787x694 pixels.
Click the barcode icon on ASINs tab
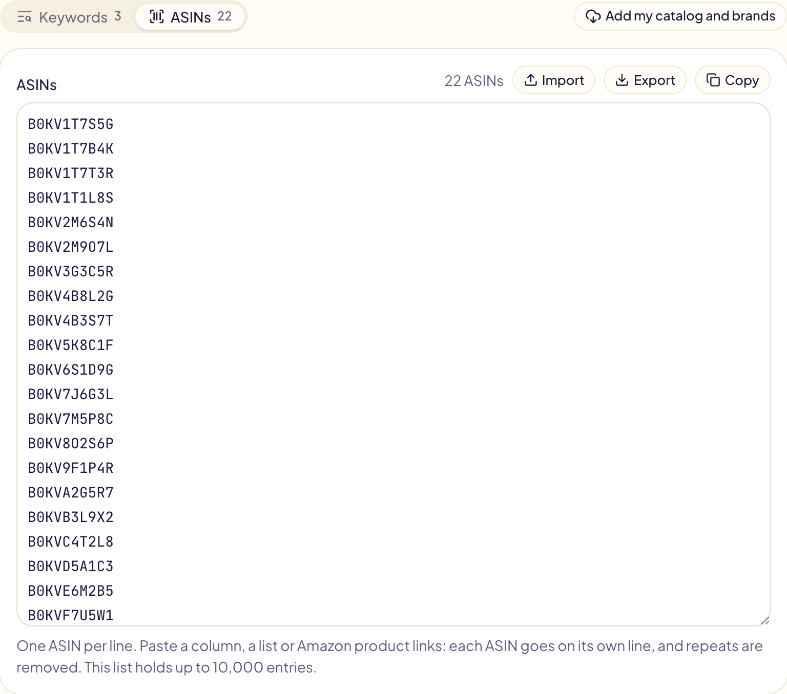[157, 17]
